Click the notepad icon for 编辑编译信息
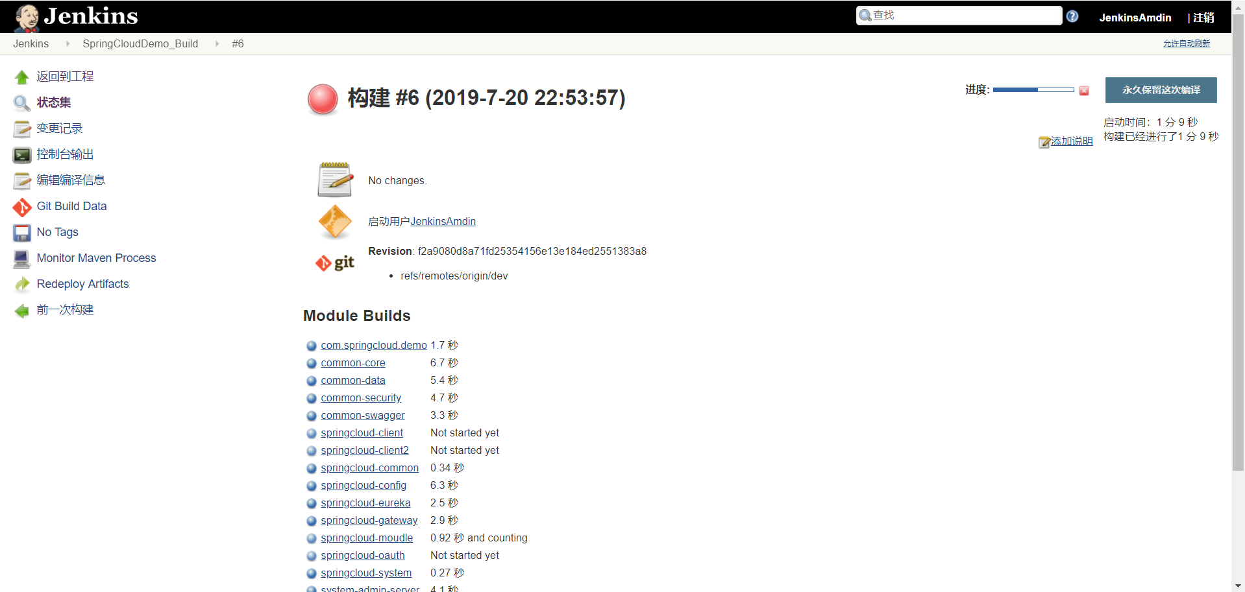Screen dimensions: 1245x592 click(x=22, y=181)
